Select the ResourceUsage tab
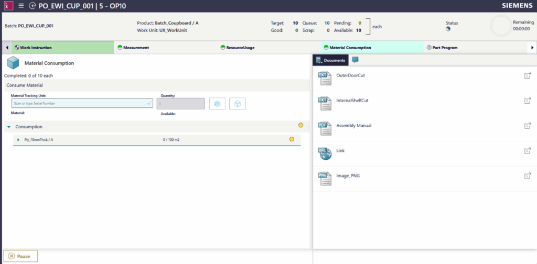This screenshot has width=537, height=264. point(240,48)
